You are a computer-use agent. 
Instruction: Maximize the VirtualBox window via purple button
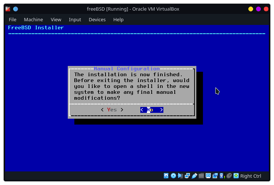258,9
